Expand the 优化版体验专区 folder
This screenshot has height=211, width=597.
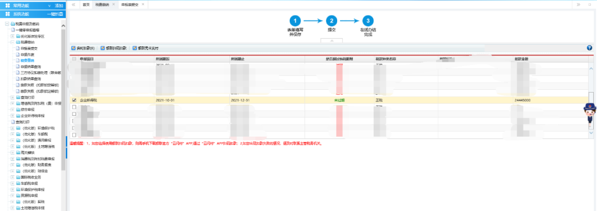(12, 36)
